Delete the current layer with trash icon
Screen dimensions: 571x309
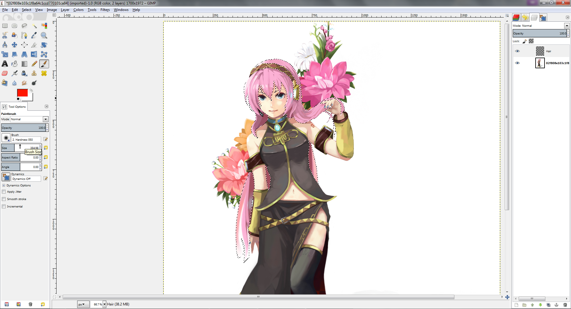tap(565, 305)
